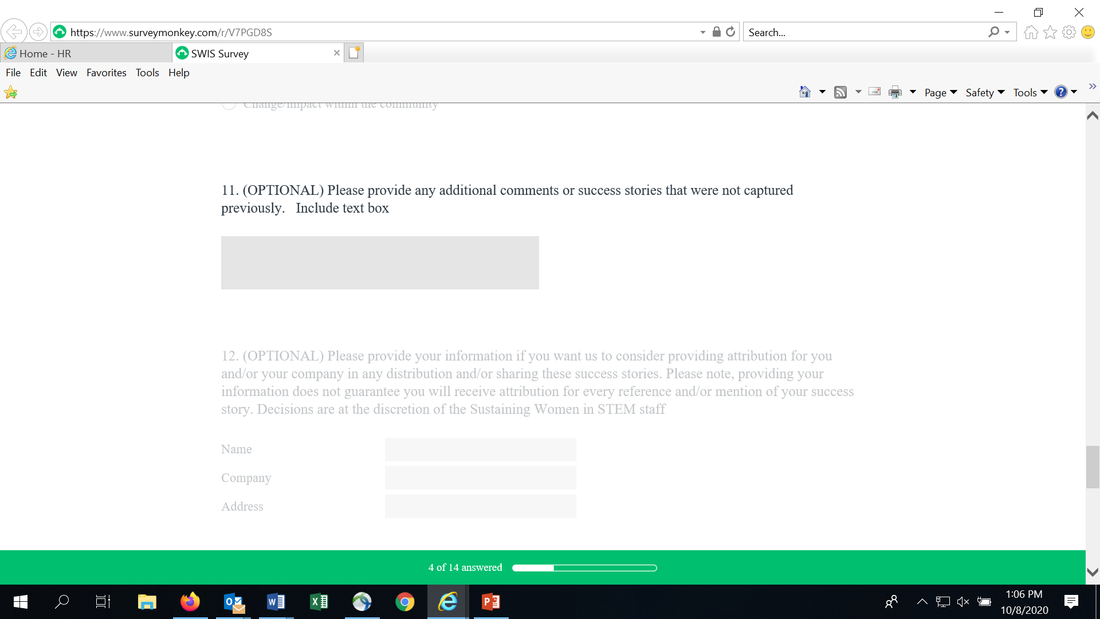Open the new tab button

click(354, 53)
